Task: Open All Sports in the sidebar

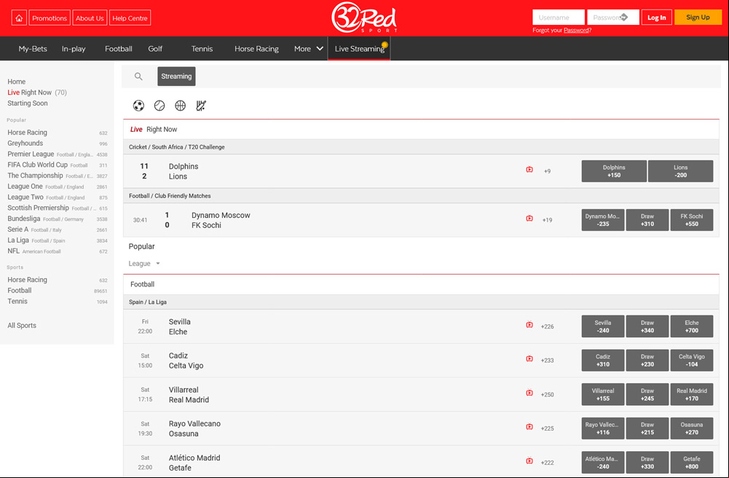Action: [x=22, y=326]
